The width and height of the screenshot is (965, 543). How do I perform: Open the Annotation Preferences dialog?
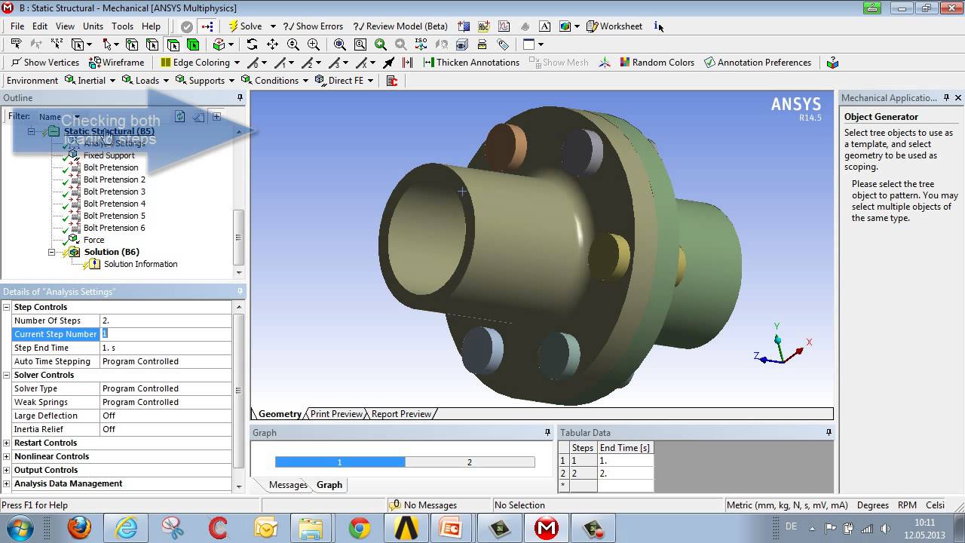click(758, 63)
